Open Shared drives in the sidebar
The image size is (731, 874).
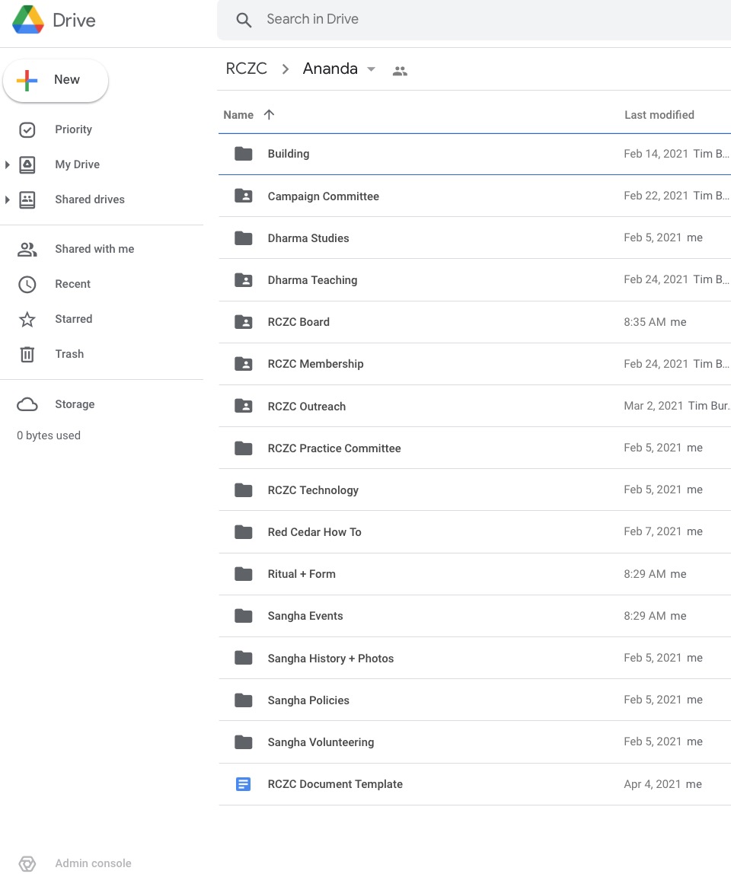click(x=90, y=199)
